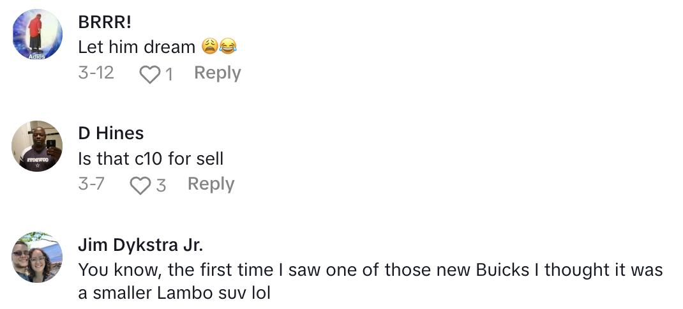Open BRRR!'s profile picture
683x309 pixels.
pyautogui.click(x=38, y=35)
